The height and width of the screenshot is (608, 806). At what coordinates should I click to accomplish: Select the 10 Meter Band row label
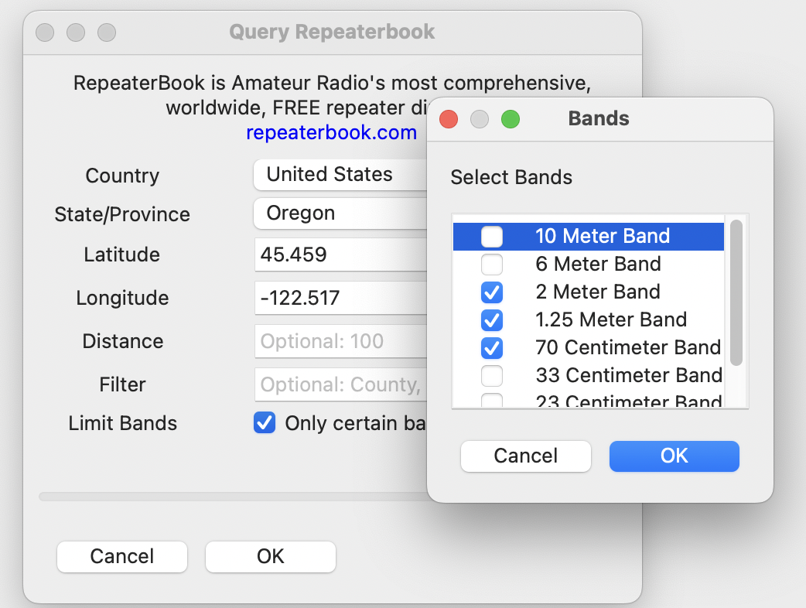(603, 237)
